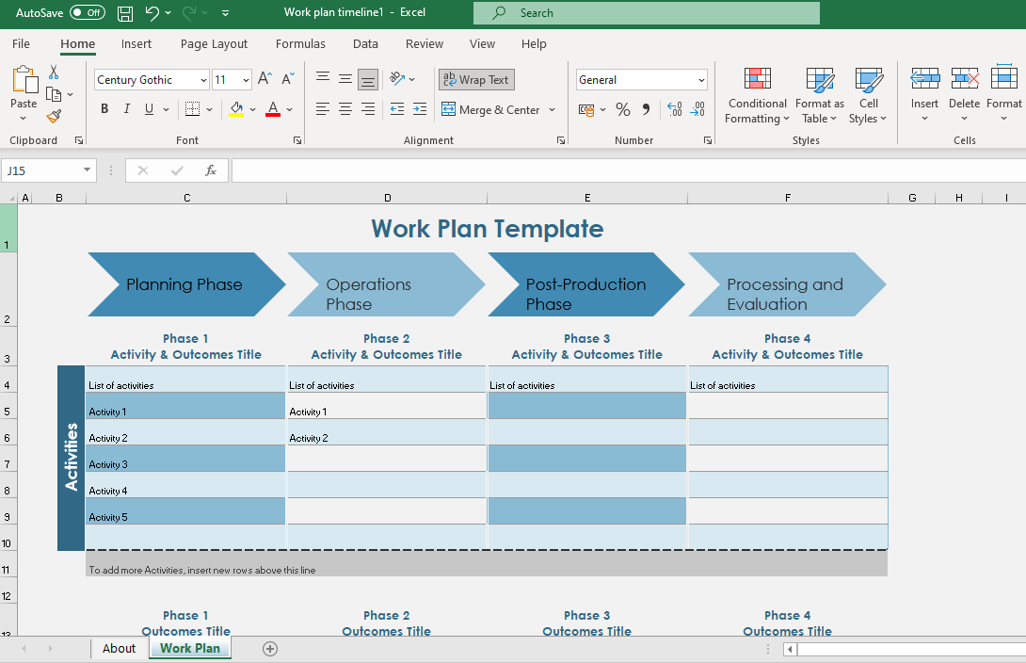Viewport: 1026px width, 663px height.
Task: Open the File menu
Action: pos(21,44)
